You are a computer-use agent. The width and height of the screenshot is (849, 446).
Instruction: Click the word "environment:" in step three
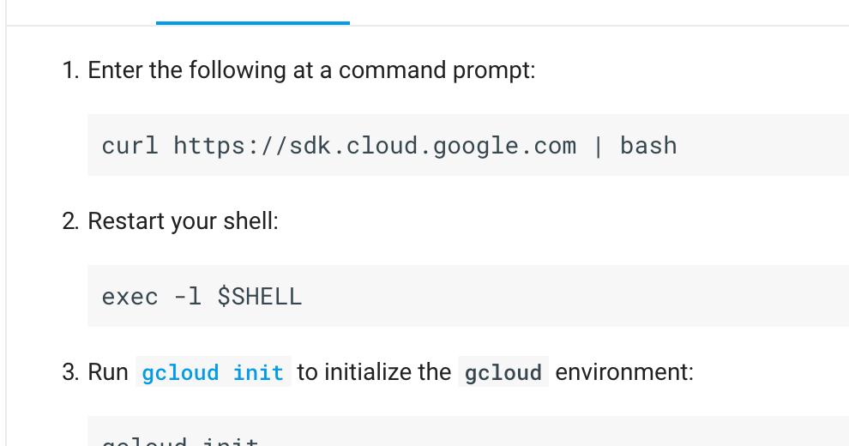tap(624, 372)
